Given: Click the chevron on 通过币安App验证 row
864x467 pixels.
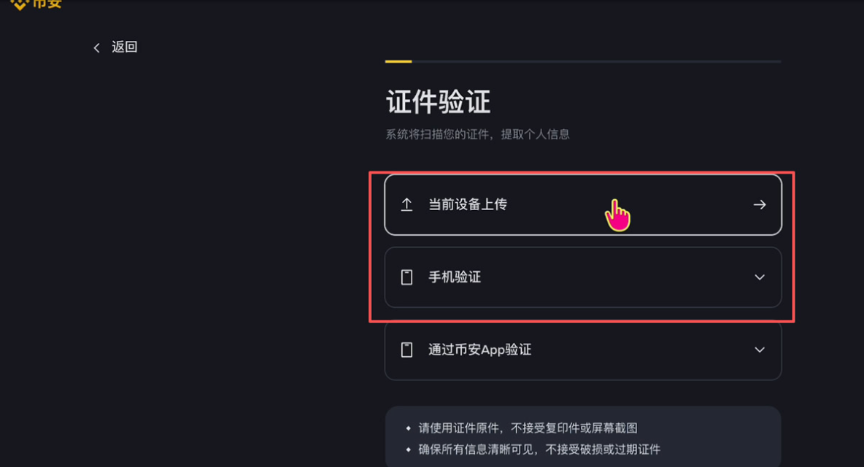Looking at the screenshot, I should click(759, 350).
